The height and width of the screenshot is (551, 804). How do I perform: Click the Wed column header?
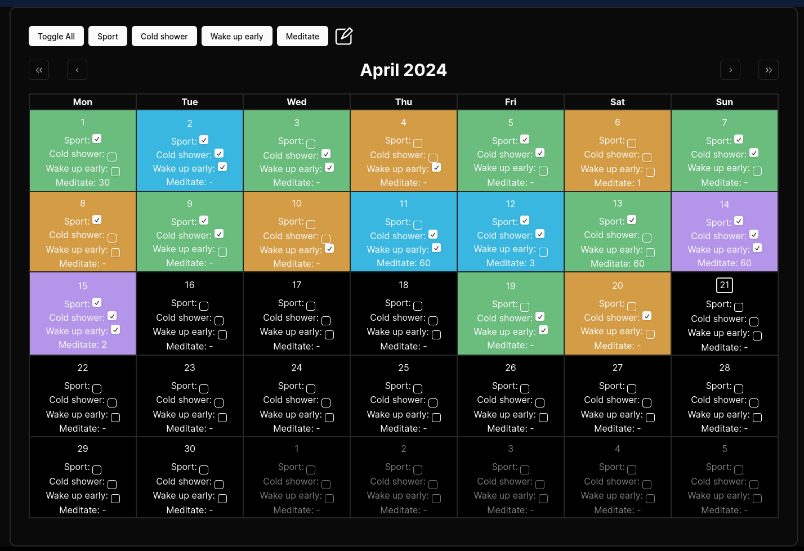297,102
